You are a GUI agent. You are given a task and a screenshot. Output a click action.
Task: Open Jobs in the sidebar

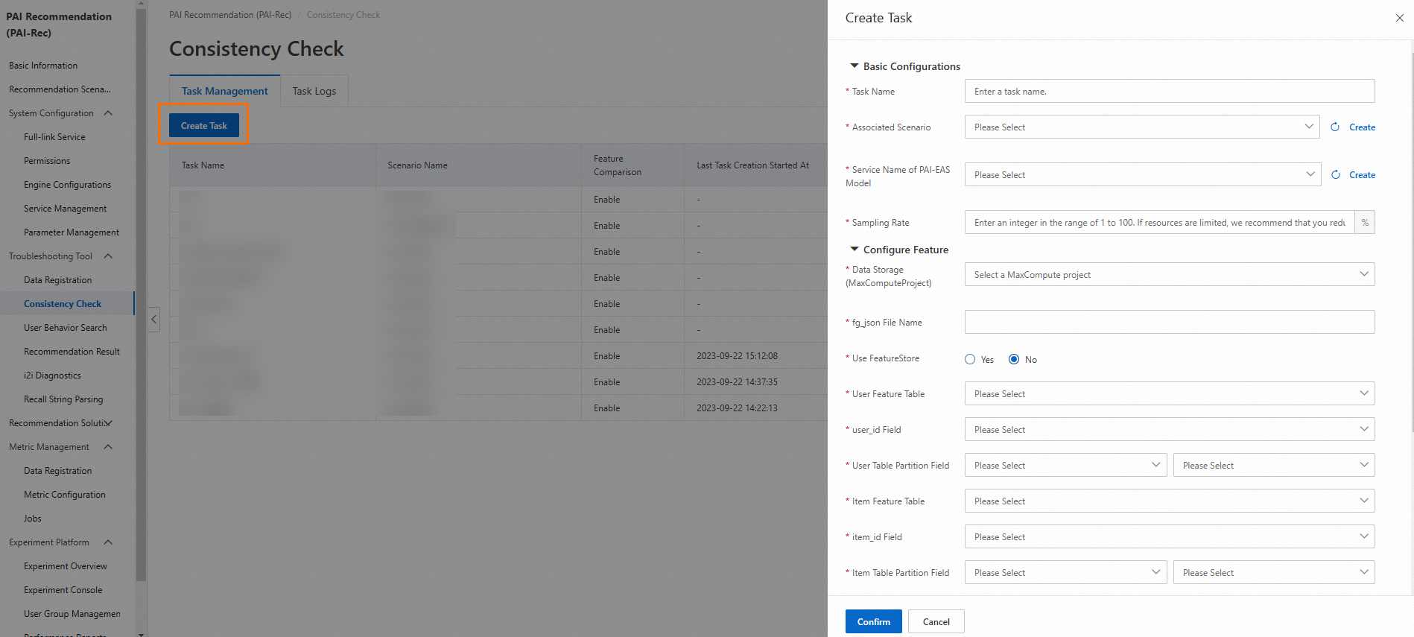point(33,519)
